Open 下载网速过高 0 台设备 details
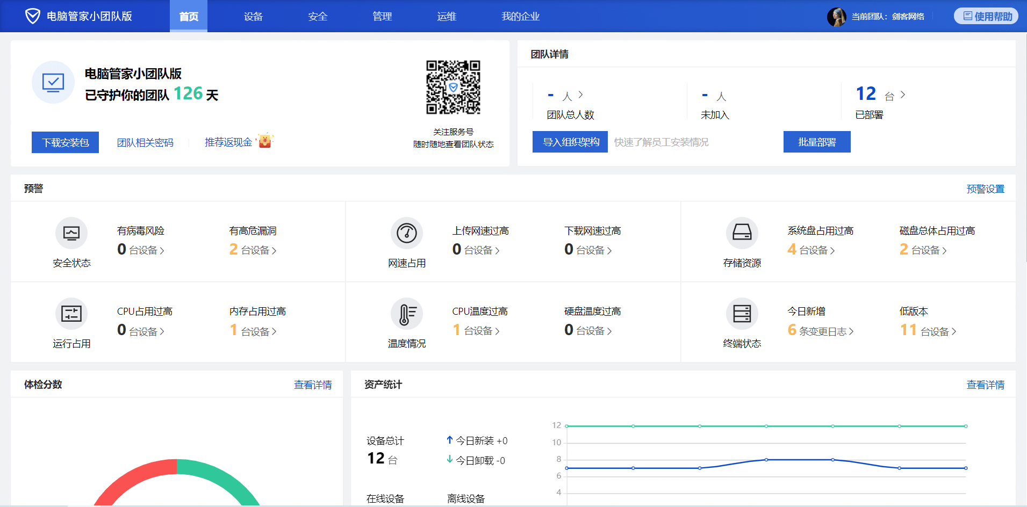The image size is (1027, 507). (588, 249)
